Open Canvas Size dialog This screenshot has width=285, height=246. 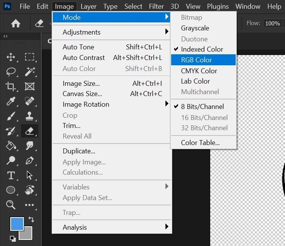click(82, 94)
